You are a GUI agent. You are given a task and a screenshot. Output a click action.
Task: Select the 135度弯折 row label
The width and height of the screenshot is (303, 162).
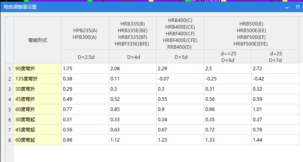click(x=38, y=79)
